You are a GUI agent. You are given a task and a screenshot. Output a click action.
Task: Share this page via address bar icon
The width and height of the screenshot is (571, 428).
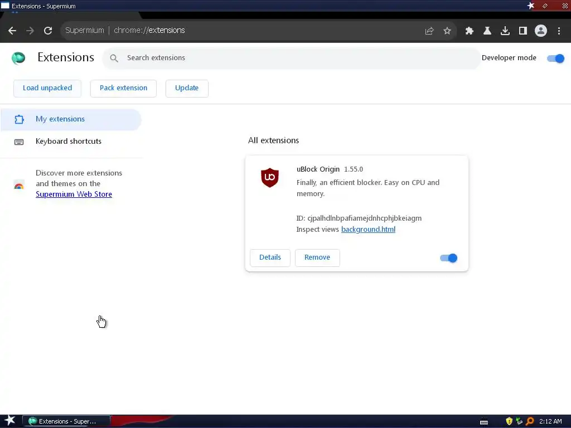[429, 31]
